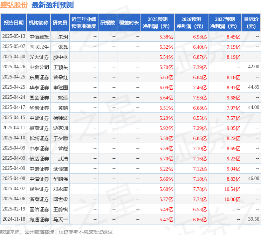Click the 机构简称 column header
The height and width of the screenshot is (235, 261).
tap(39, 23)
